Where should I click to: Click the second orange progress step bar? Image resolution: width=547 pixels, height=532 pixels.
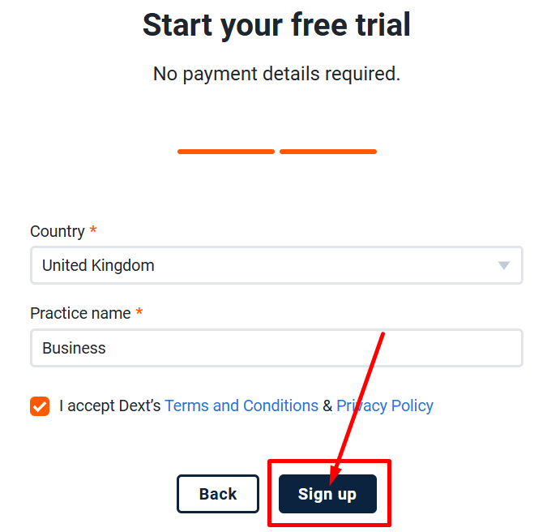pos(327,151)
